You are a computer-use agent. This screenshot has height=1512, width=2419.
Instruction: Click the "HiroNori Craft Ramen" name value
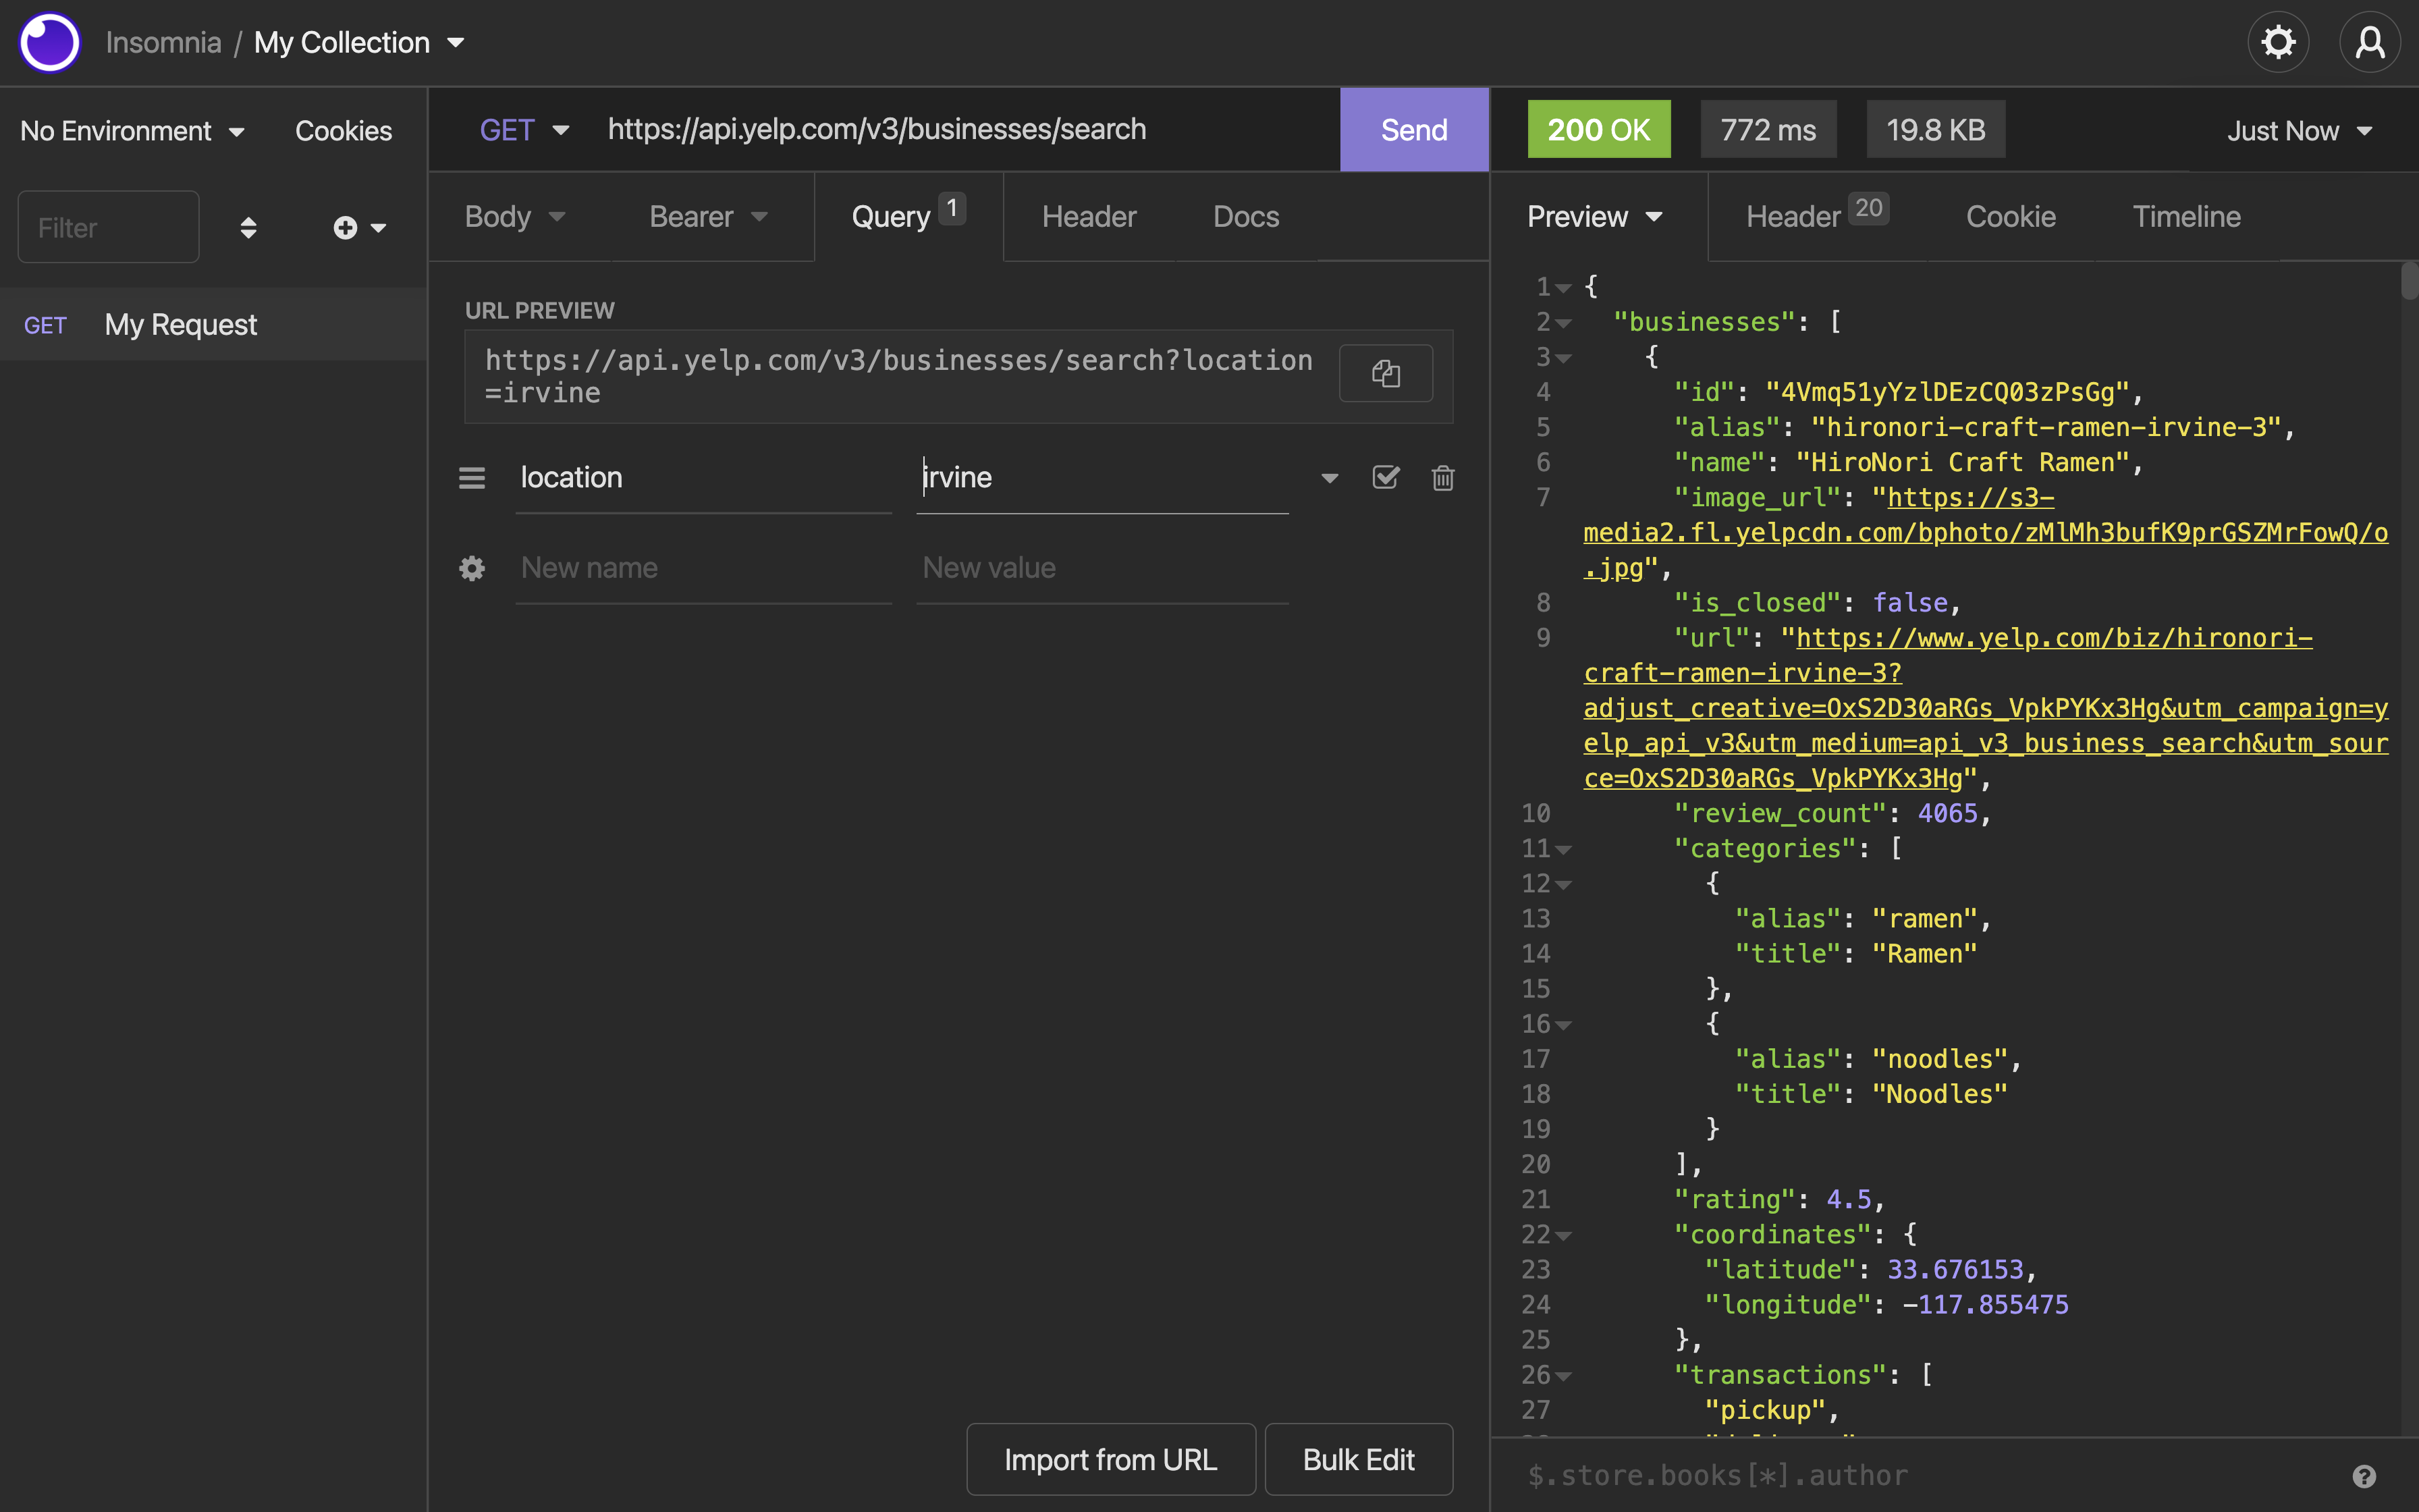1963,463
